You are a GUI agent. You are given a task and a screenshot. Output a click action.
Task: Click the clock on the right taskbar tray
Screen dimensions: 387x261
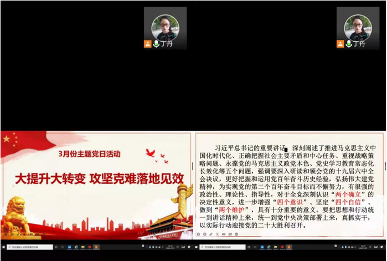click(363, 247)
